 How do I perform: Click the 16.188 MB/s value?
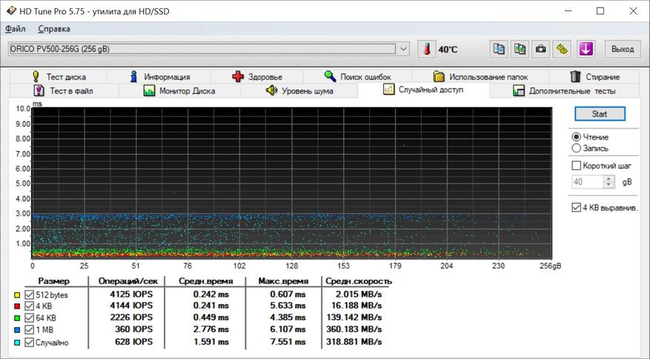357,306
